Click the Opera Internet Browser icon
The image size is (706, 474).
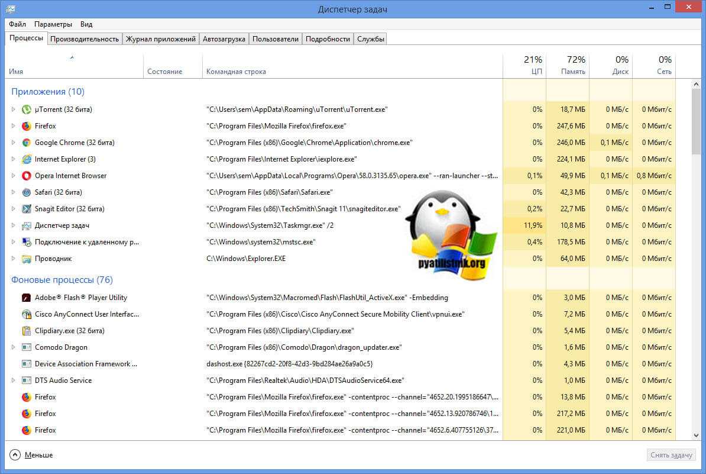(x=26, y=176)
